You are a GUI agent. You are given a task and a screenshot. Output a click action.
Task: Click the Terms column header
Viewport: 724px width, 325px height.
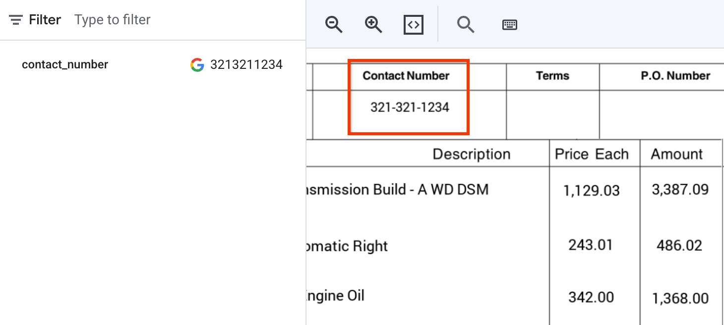click(552, 76)
